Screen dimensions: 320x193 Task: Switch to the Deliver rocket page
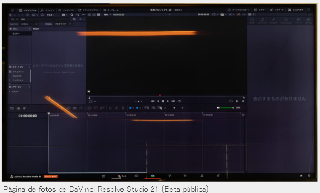(218, 176)
